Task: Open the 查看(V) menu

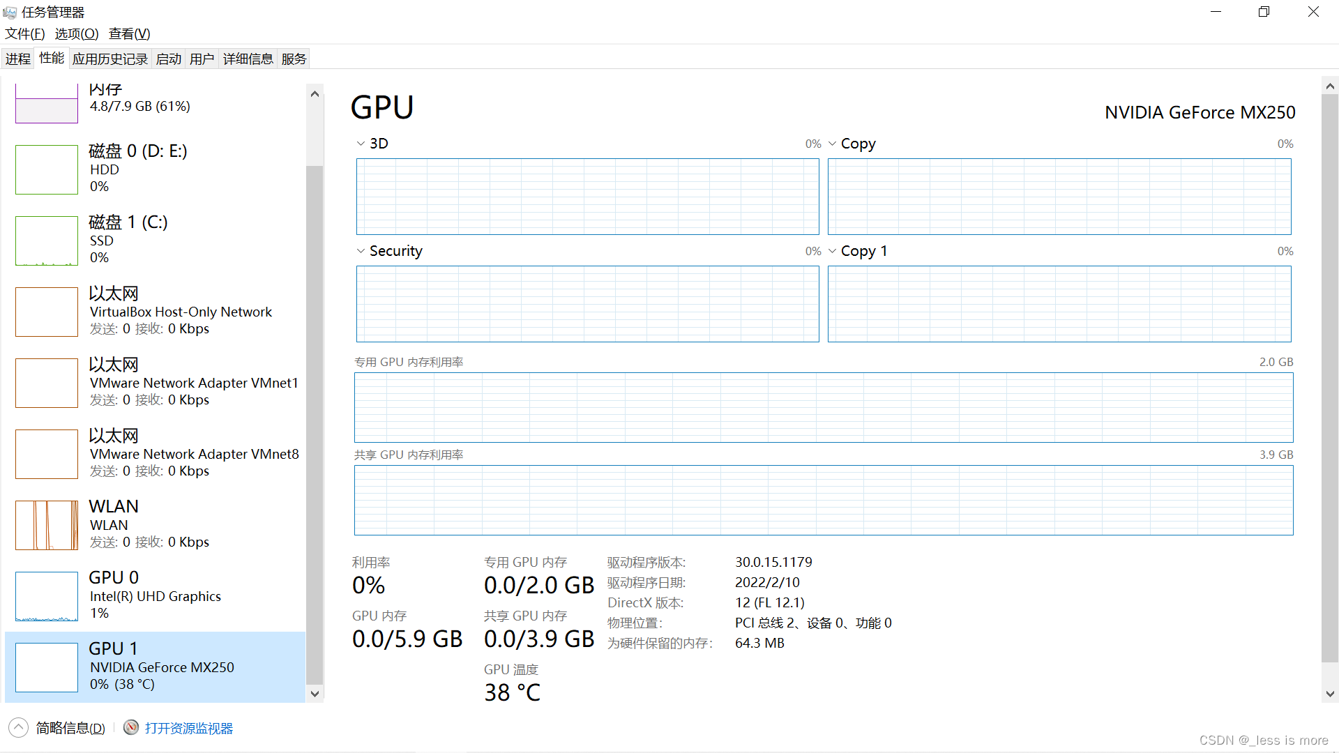Action: (x=129, y=33)
